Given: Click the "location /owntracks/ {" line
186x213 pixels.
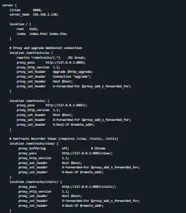Looking at the screenshot, I should (x=29, y=101).
